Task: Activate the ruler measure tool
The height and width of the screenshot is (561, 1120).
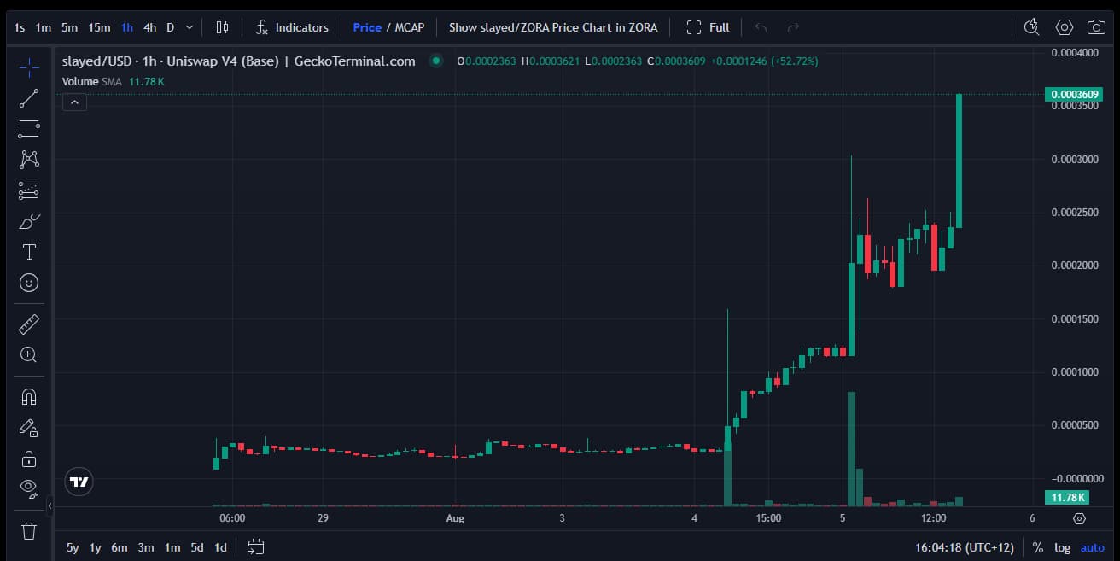Action: click(29, 324)
